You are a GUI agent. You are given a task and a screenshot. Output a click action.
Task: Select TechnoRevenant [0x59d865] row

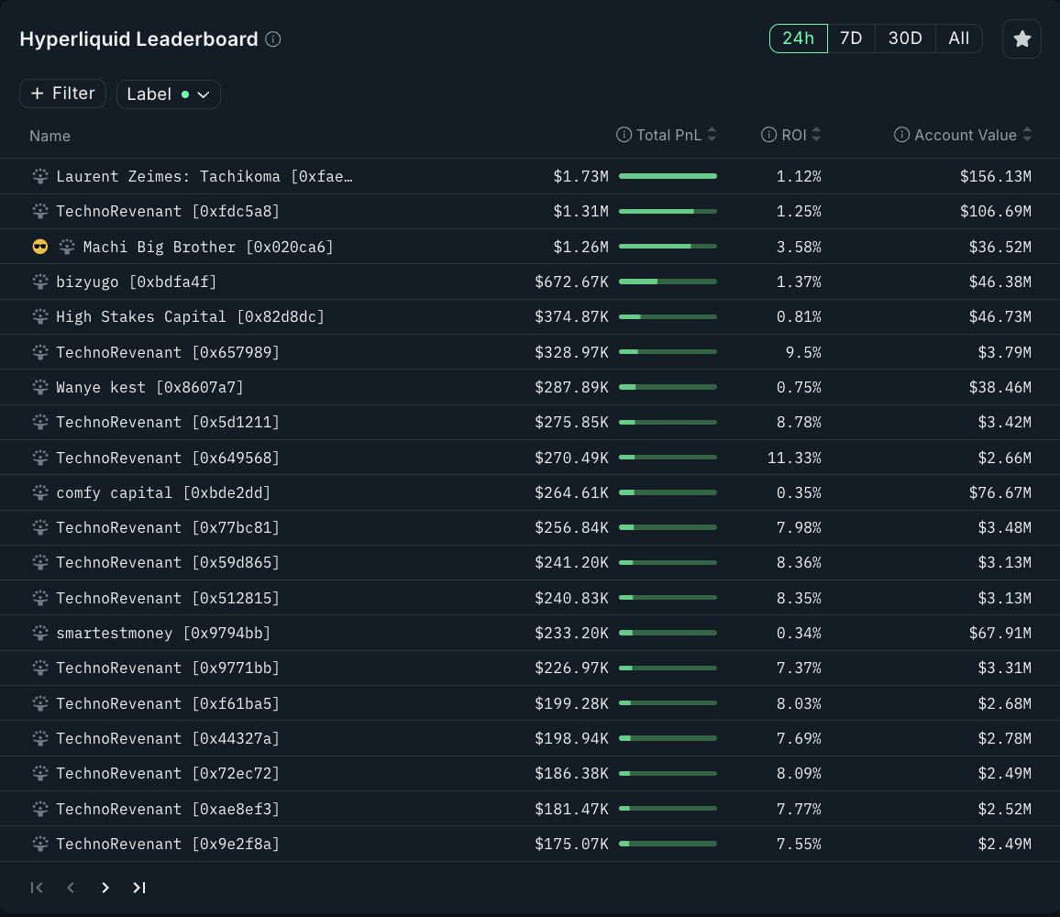tap(530, 563)
